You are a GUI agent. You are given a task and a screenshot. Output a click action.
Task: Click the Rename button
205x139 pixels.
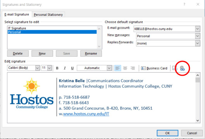91,53
